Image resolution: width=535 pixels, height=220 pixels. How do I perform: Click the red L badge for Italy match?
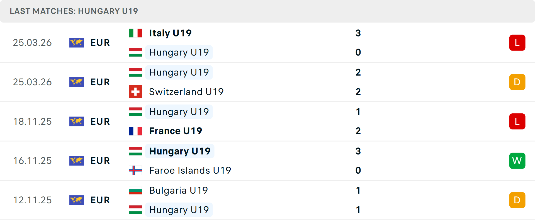pos(517,42)
